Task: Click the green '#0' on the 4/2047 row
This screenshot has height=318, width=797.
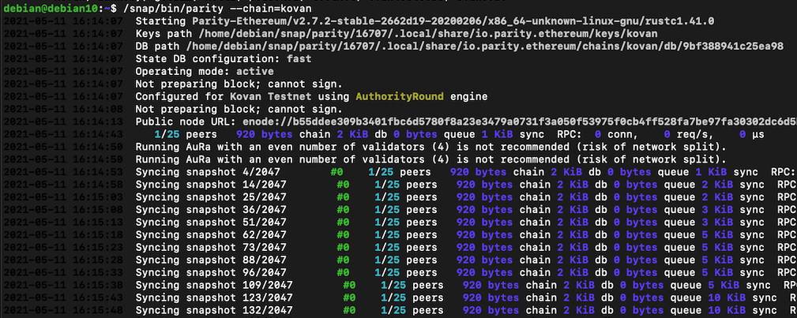Action: coord(336,172)
